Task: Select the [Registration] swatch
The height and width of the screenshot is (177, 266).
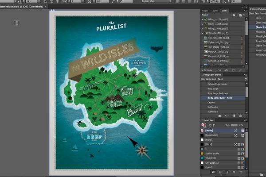Action: [x=223, y=135]
